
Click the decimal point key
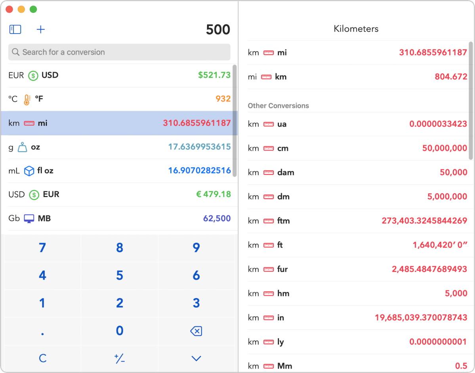tap(43, 331)
